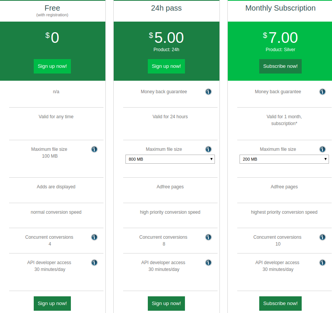Click info icon for Monthly Subscription maximum file size

click(x=322, y=149)
